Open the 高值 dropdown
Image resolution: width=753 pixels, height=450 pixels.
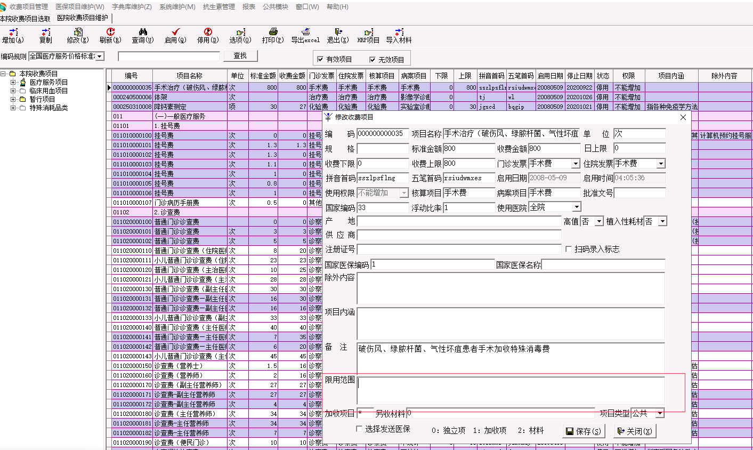point(599,221)
